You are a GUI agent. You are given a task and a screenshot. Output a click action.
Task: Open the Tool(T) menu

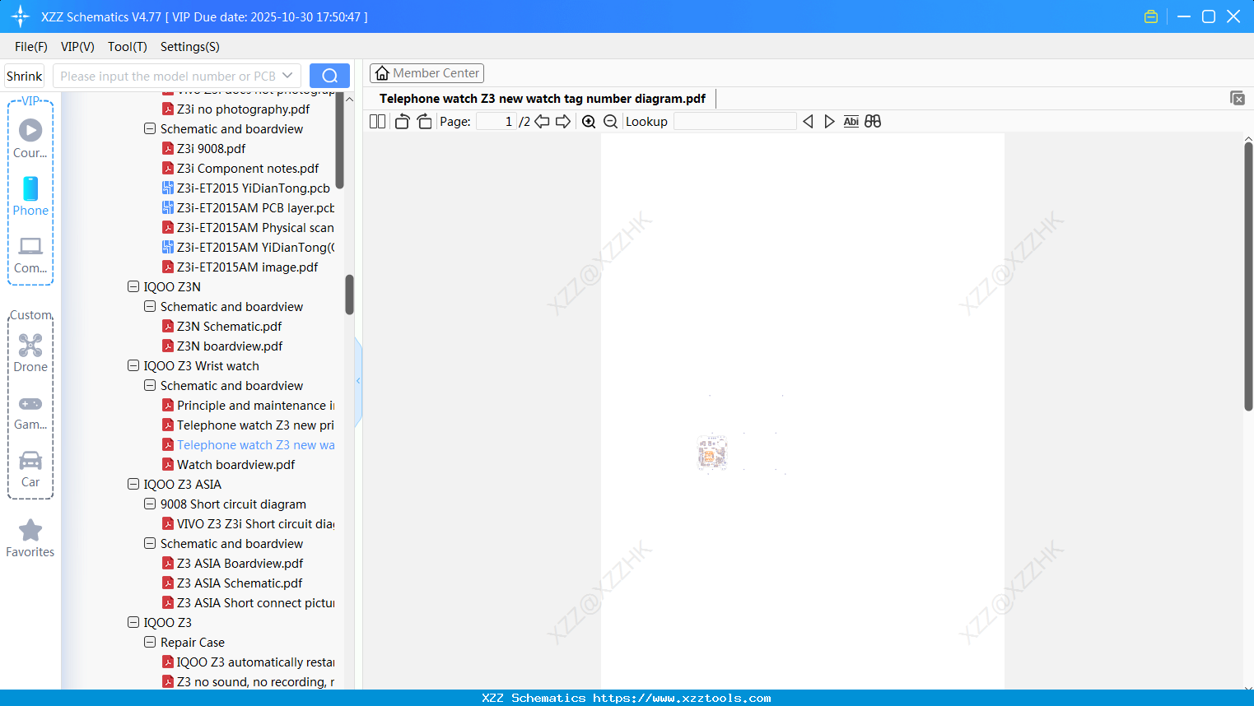click(128, 47)
